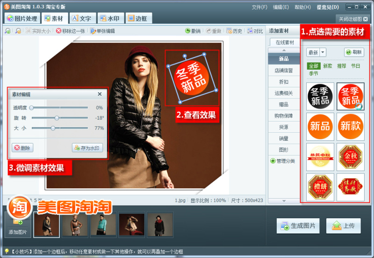
Task: Open the 编辑(E) menu
Action: click(281, 7)
